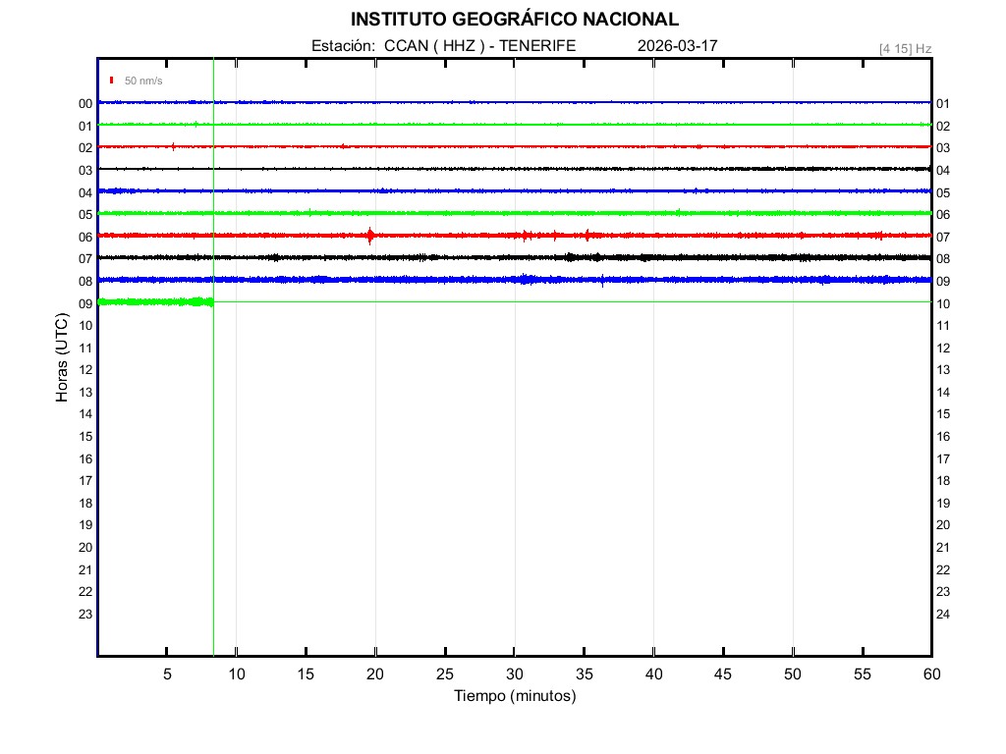Viewport: 1006px width, 754px height.
Task: Select hour label 23 on left axis
Action: click(x=85, y=615)
